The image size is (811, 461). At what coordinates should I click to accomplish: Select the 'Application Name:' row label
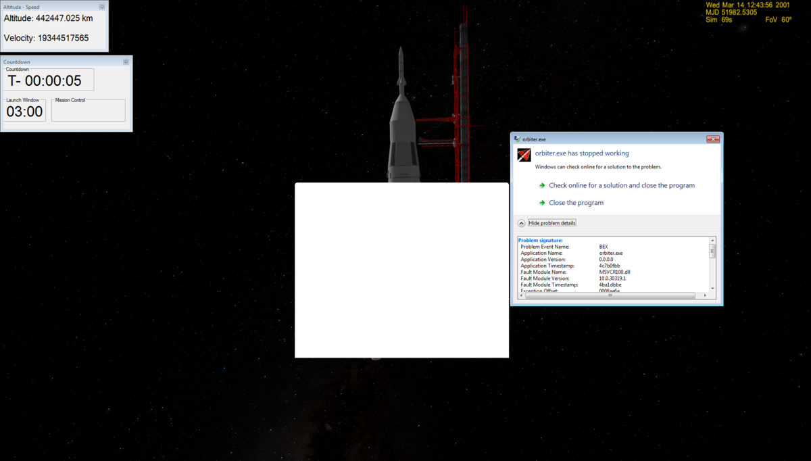(542, 253)
